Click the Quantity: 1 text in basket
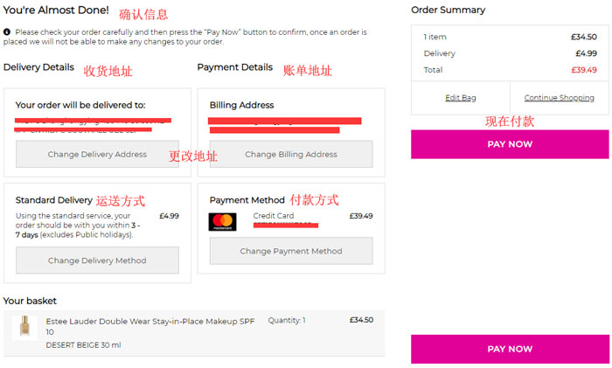The image size is (612, 368). [287, 321]
